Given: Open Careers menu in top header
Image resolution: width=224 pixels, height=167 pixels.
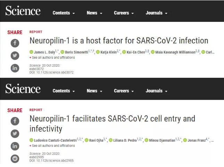Looking at the screenshot, I should click(x=124, y=13).
